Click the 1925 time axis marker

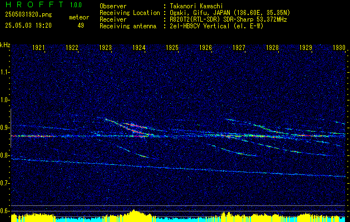click(x=172, y=48)
